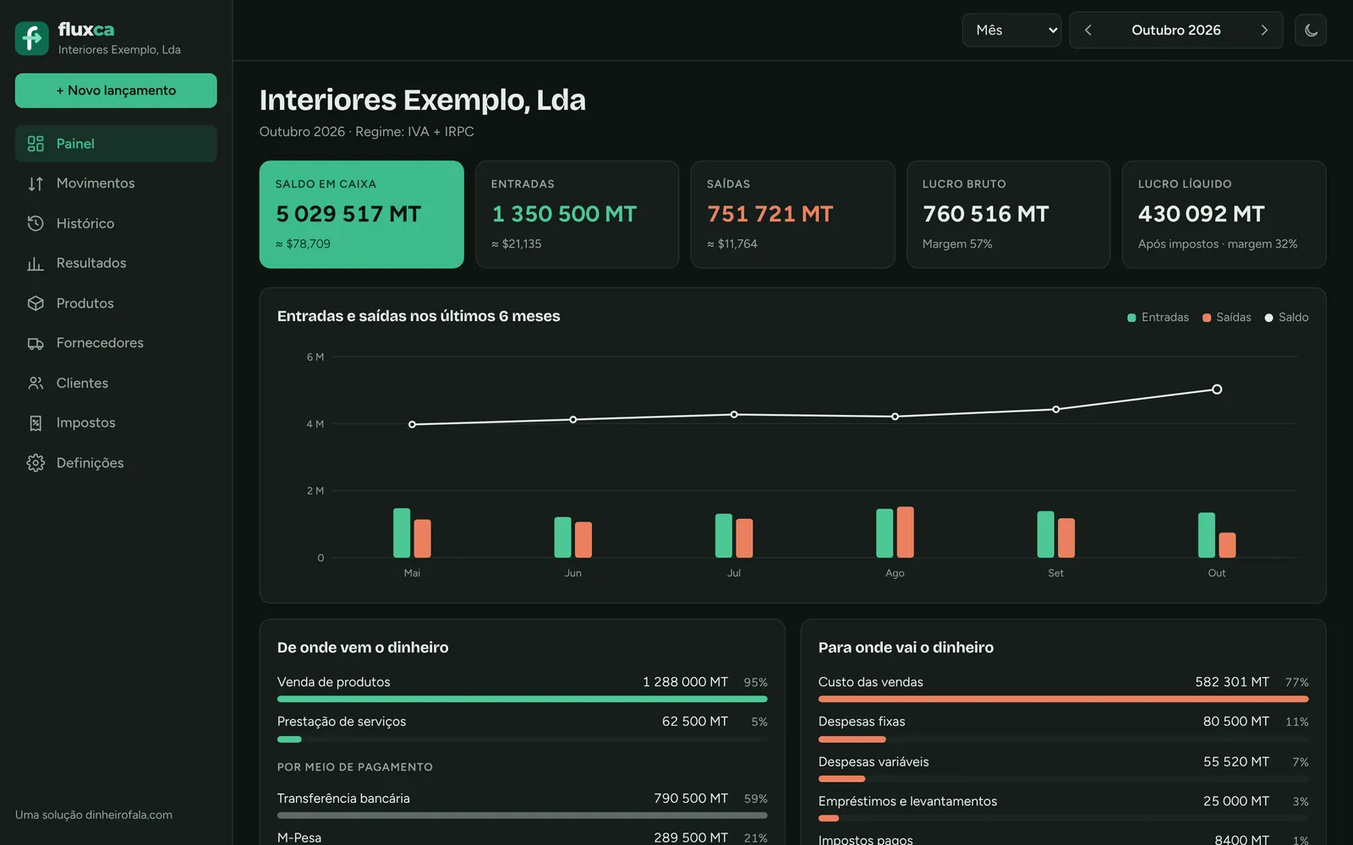
Task: Click the Transferência bancária row label
Action: click(x=343, y=799)
